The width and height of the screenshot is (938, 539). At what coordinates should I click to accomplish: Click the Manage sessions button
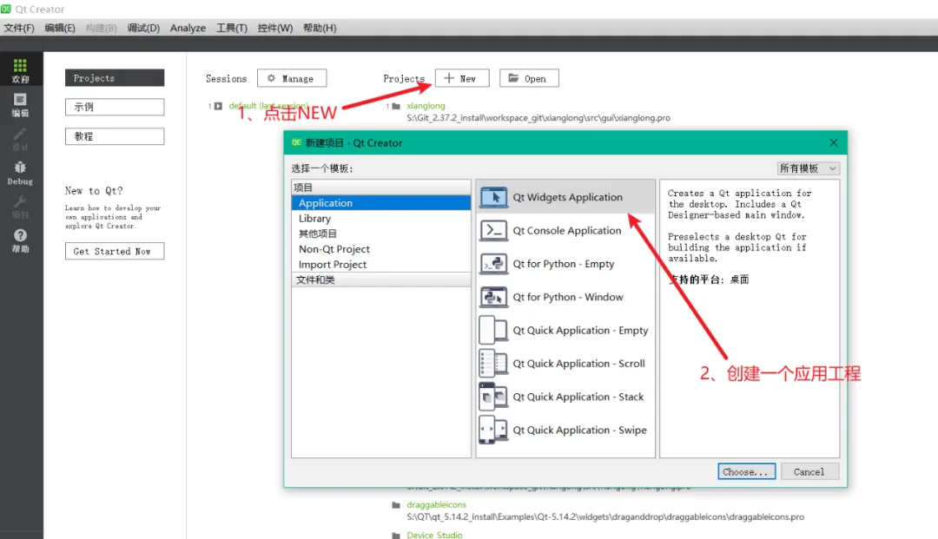click(292, 78)
